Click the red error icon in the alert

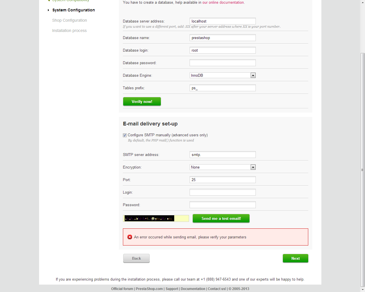click(x=130, y=237)
